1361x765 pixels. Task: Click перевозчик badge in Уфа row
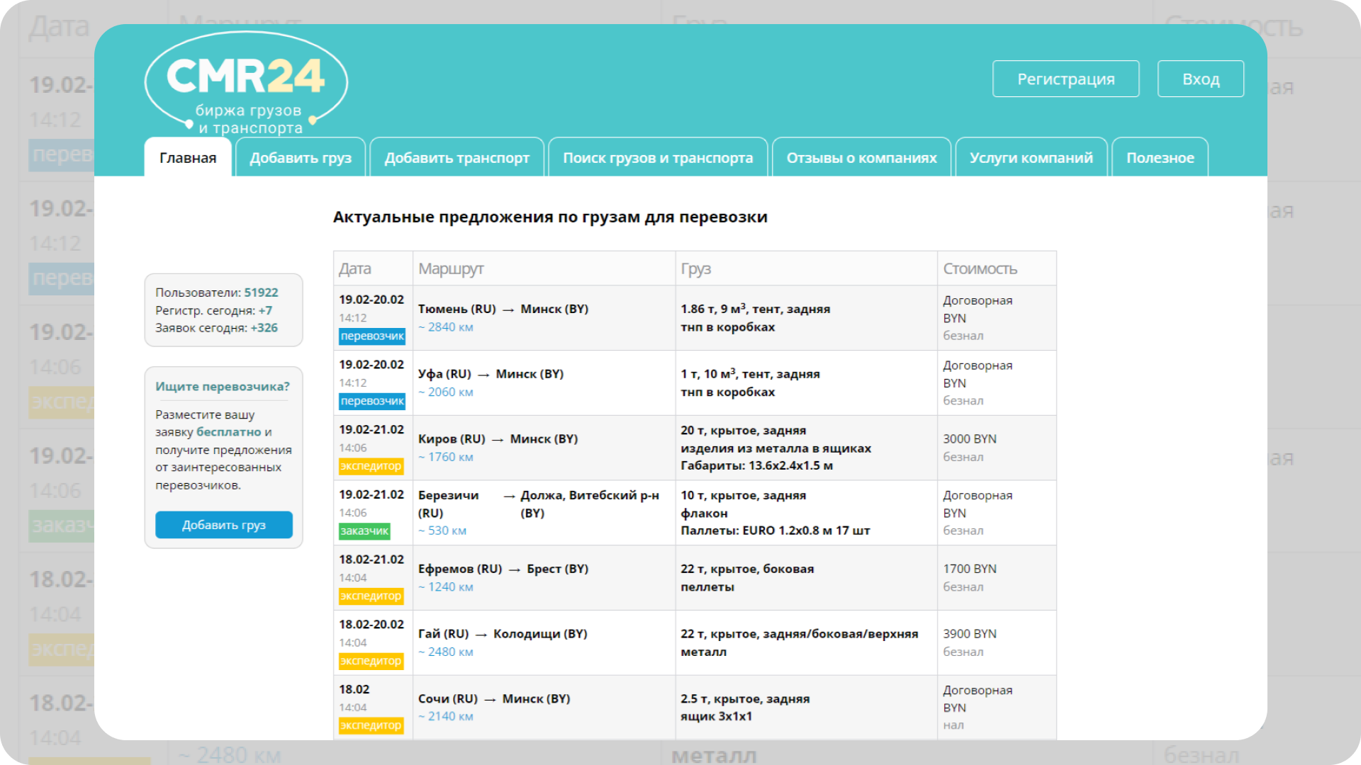click(x=371, y=401)
